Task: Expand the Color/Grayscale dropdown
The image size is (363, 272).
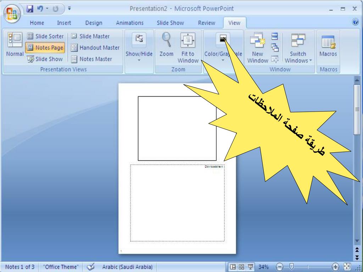Action: coord(223,47)
